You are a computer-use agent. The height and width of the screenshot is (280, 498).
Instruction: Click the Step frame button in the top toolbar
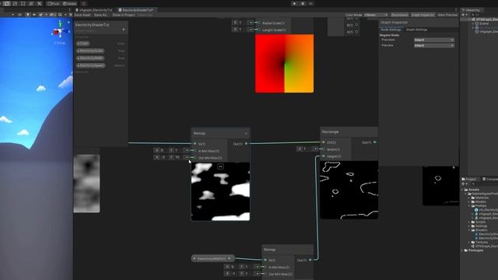click(x=311, y=3)
